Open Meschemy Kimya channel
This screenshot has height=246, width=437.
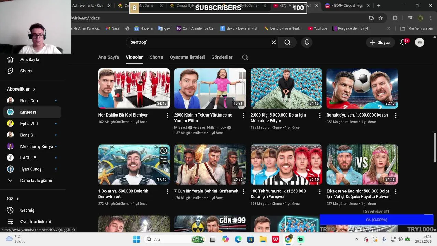click(32, 146)
